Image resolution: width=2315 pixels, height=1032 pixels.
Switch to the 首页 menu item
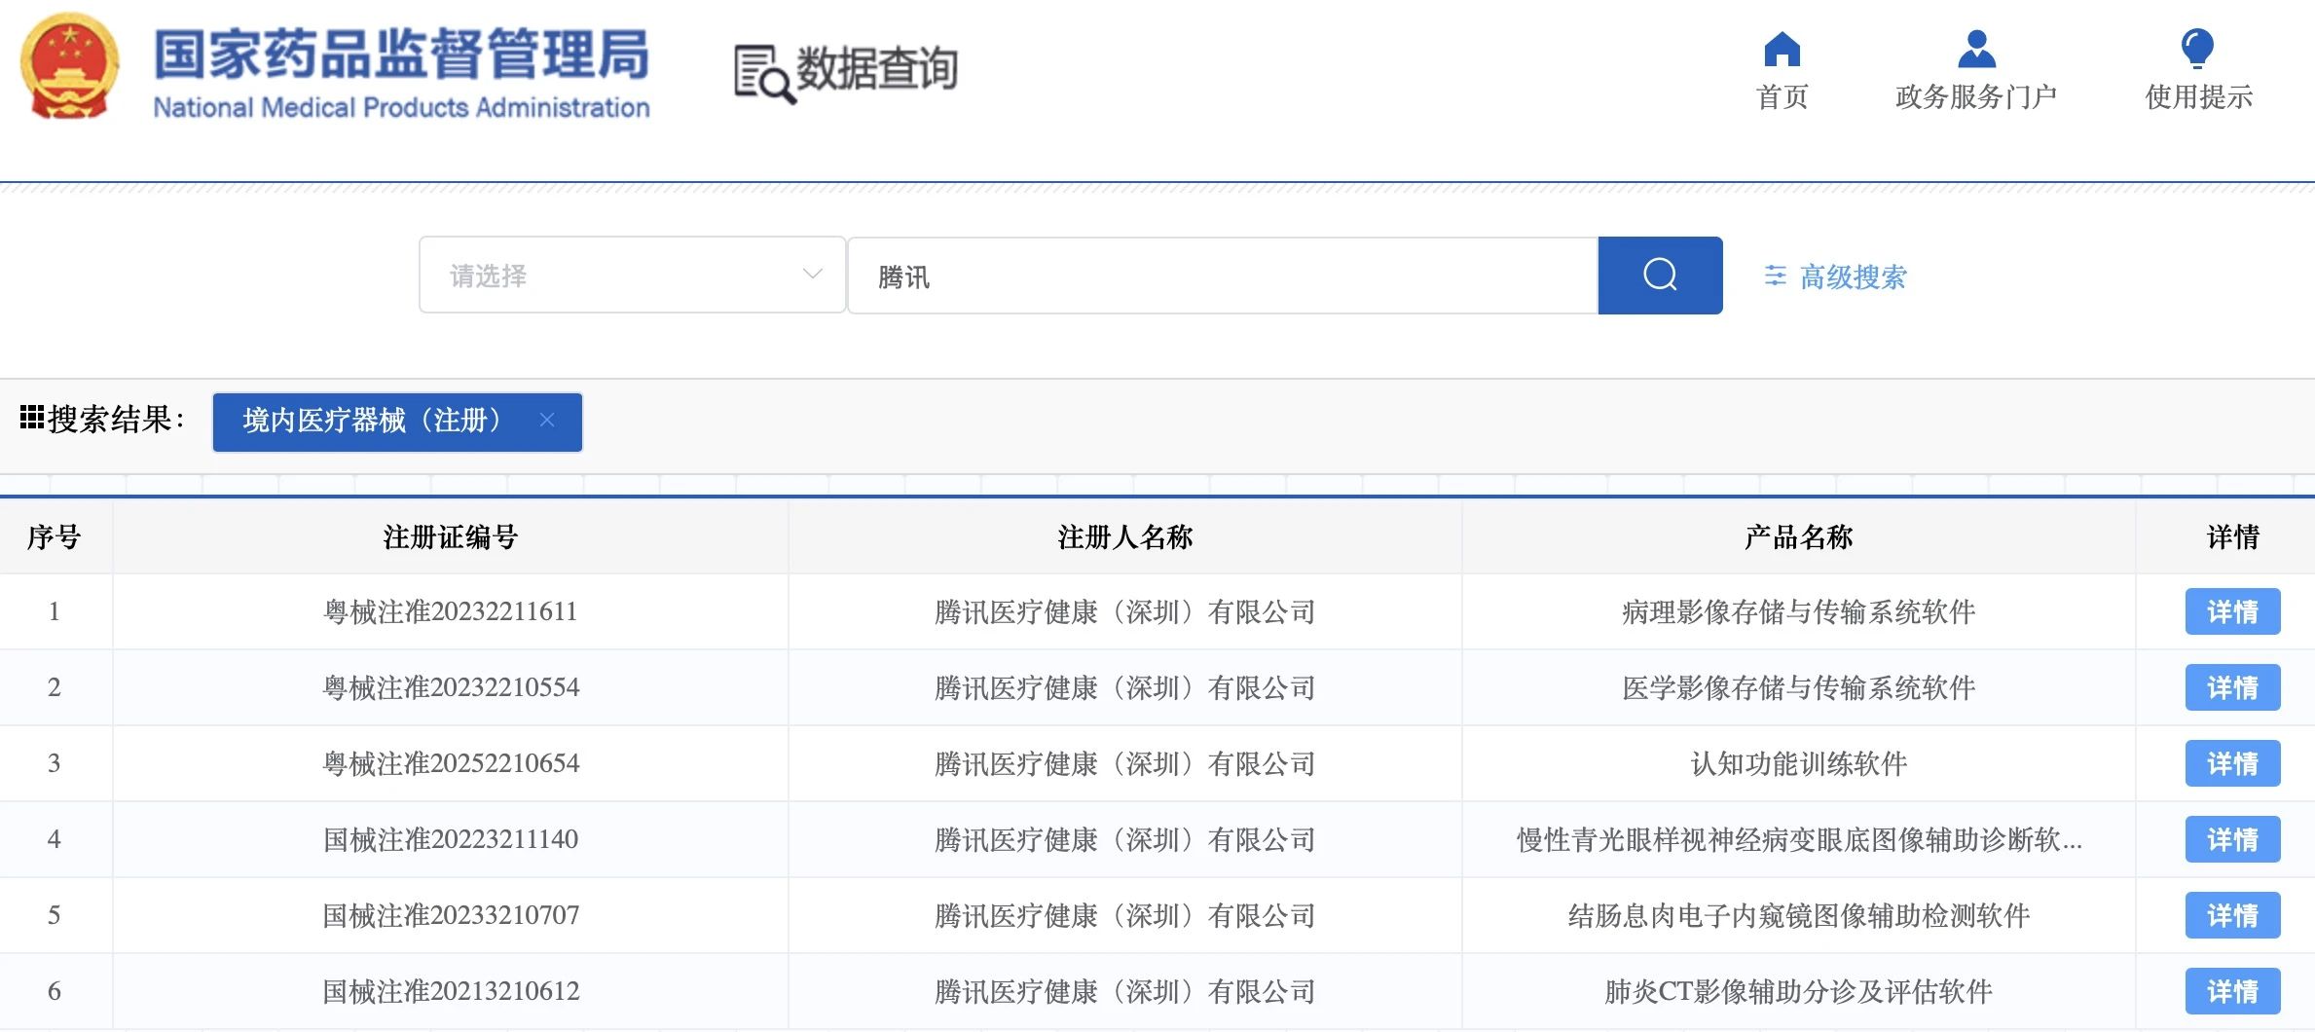[1782, 94]
